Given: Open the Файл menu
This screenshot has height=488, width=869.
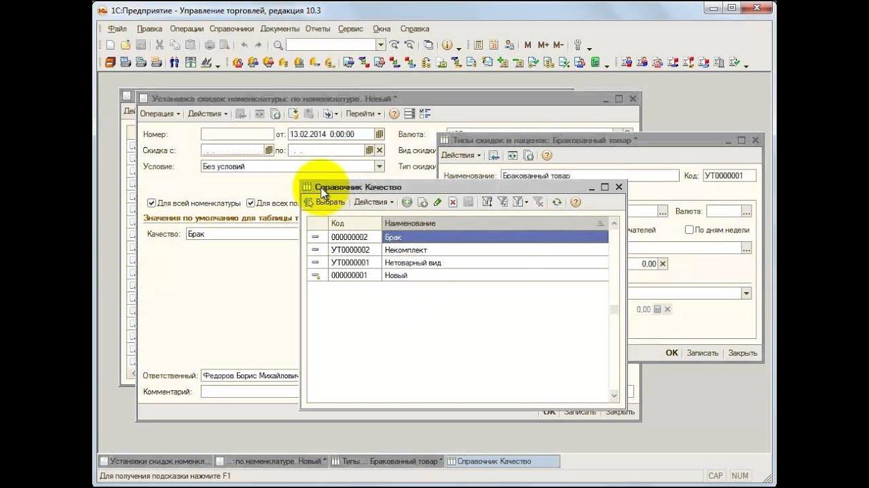Looking at the screenshot, I should 117,29.
